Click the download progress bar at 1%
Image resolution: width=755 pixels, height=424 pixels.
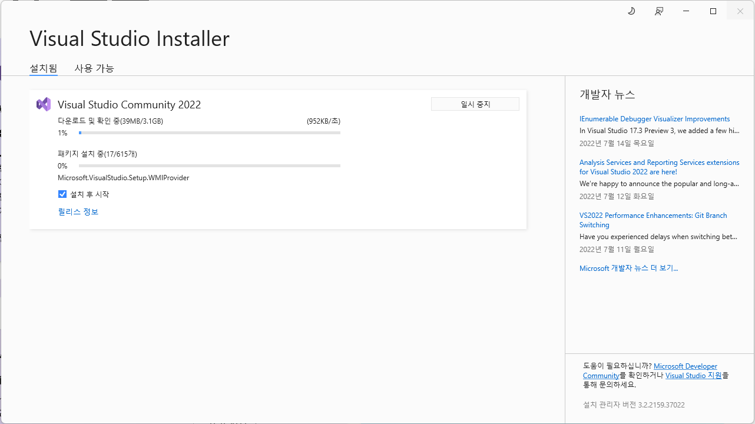210,133
